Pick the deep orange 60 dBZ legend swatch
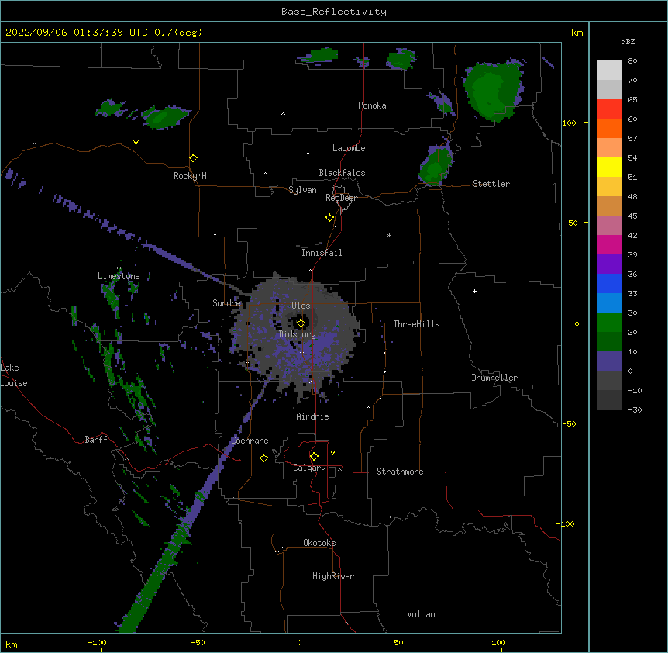 pos(609,128)
